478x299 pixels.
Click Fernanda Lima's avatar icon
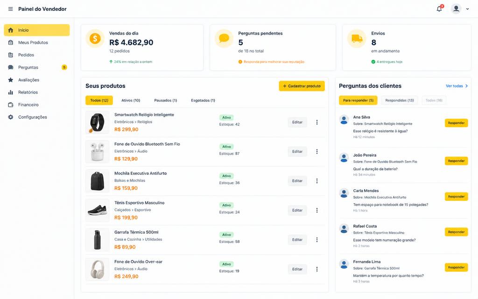[x=344, y=264]
